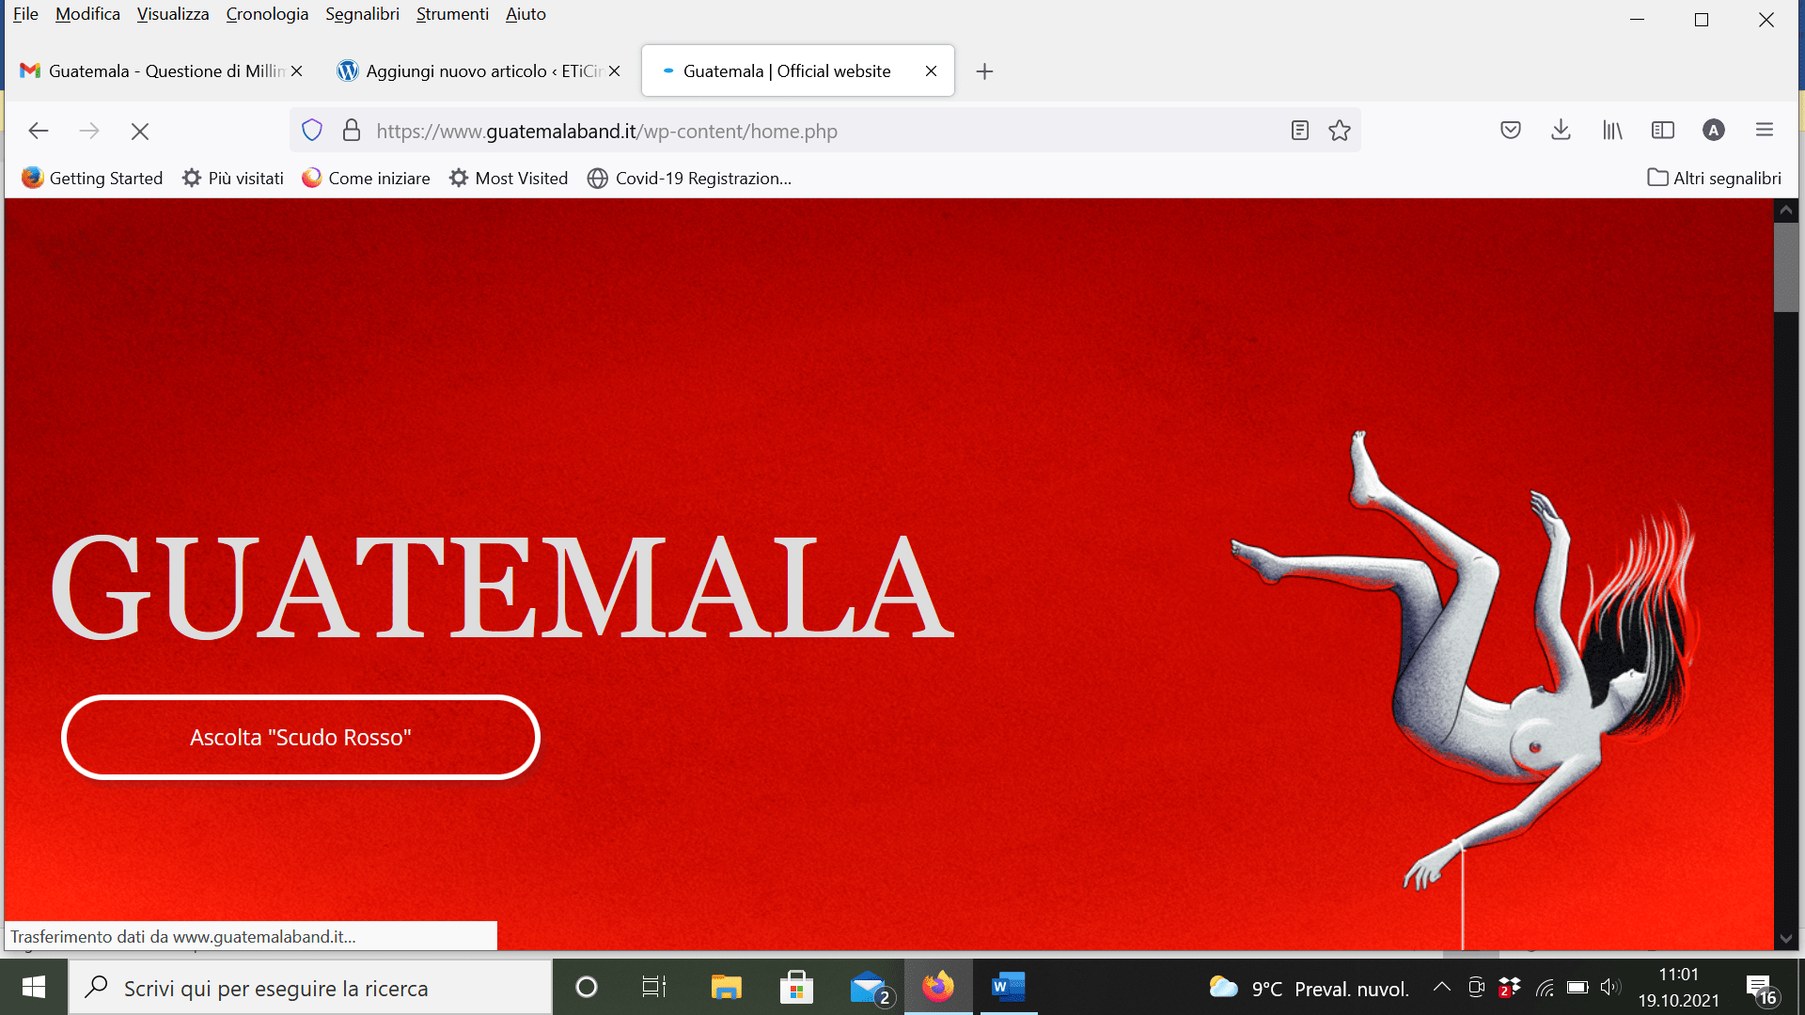This screenshot has width=1805, height=1015.
Task: Click the forward navigation arrow
Action: 89,131
